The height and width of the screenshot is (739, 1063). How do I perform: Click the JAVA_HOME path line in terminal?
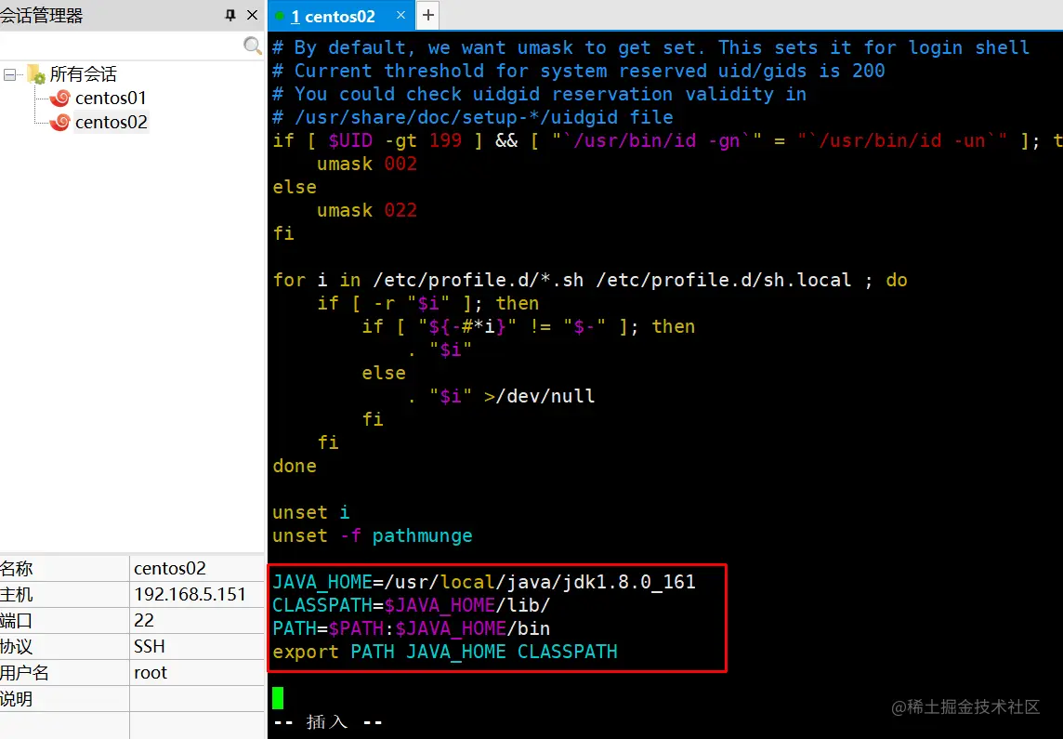[x=484, y=582]
